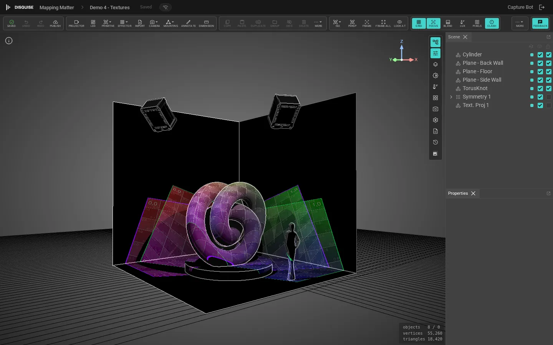
Task: Open the ISO view dropdown
Action: [x=338, y=23]
